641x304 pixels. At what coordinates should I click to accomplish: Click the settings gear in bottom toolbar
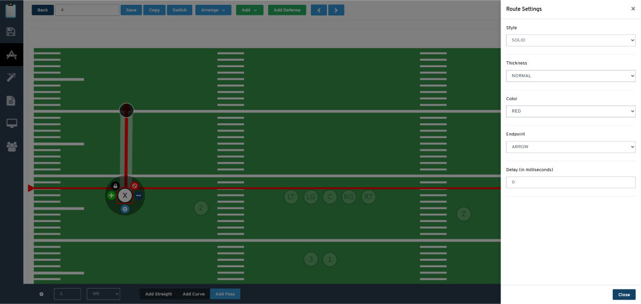click(x=41, y=294)
